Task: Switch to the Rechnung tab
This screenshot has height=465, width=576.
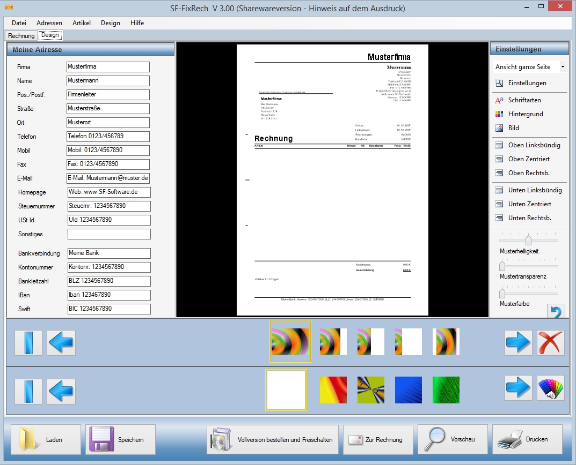Action: (x=21, y=35)
